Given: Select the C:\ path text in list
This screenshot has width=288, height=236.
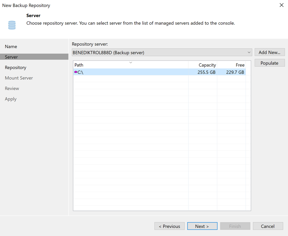Looking at the screenshot, I should point(80,72).
